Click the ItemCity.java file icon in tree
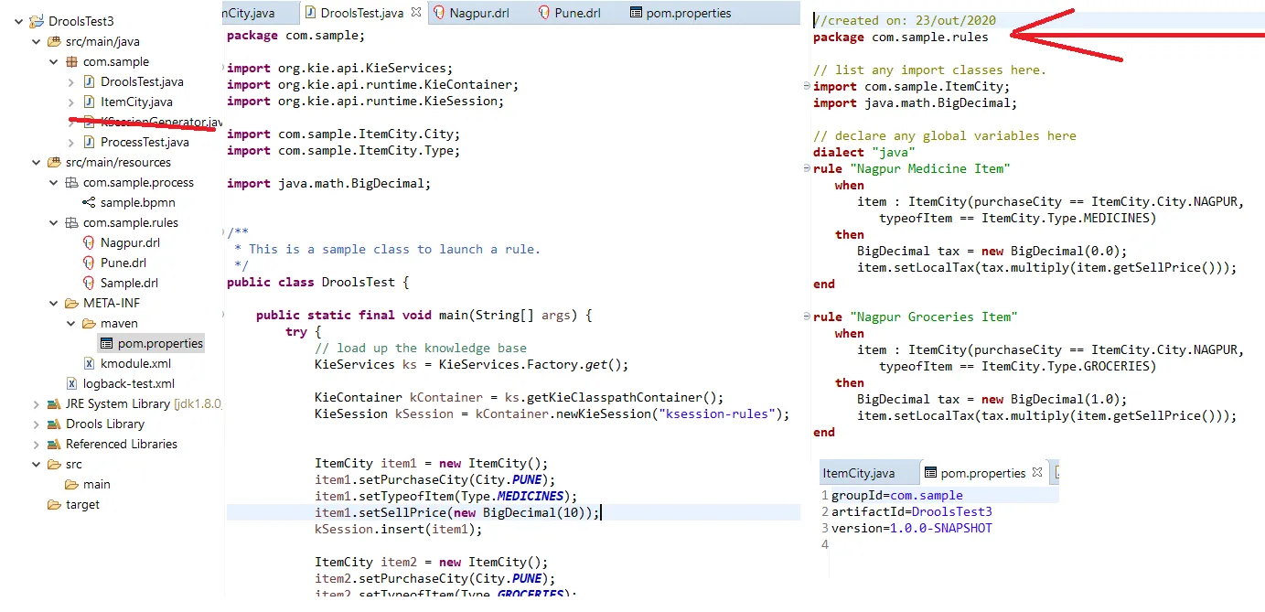Screen dimensions: 1265x612 [89, 102]
